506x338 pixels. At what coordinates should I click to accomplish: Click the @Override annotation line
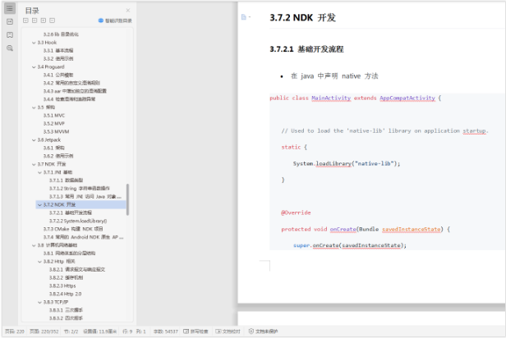click(296, 212)
